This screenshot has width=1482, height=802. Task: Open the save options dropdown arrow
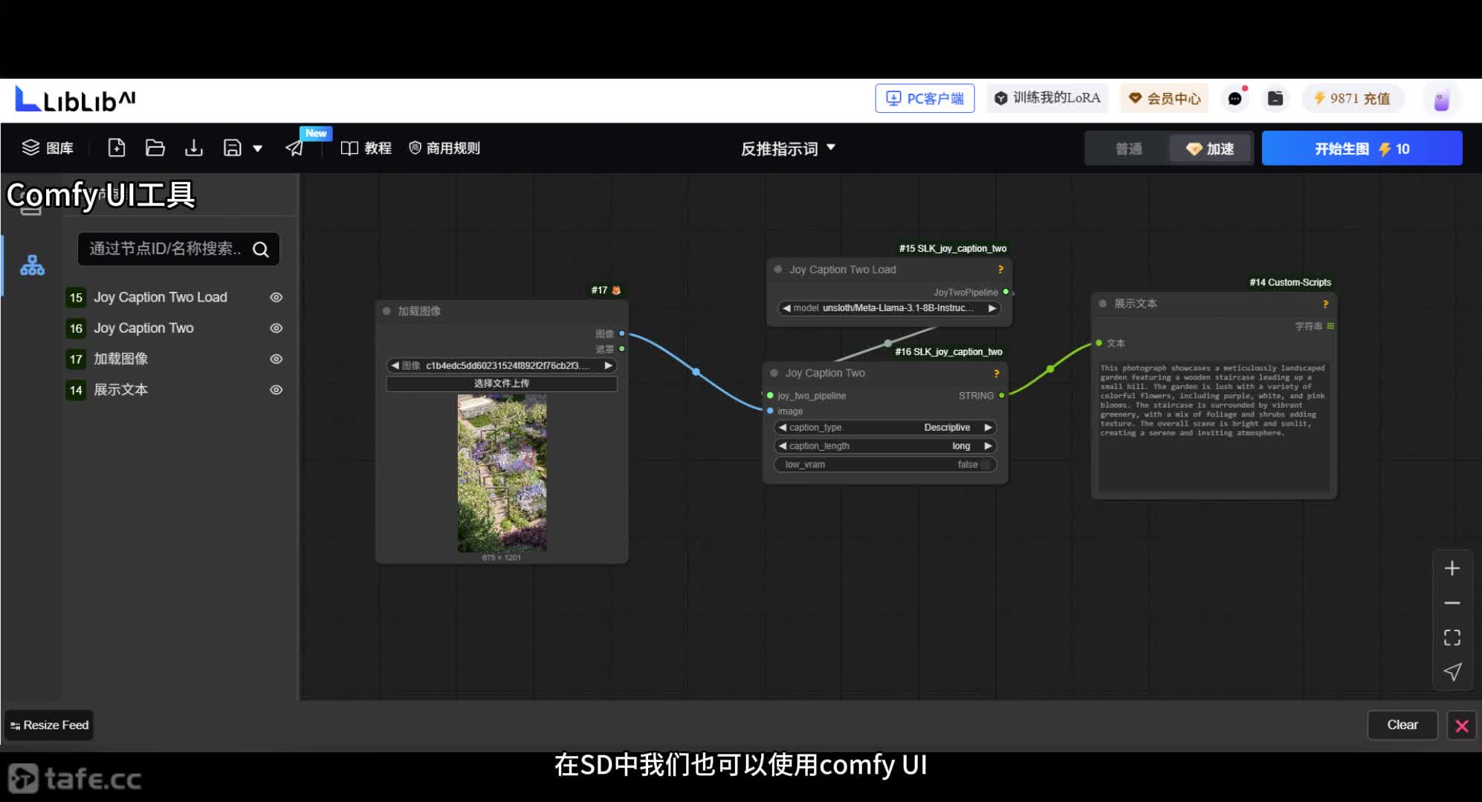pos(258,149)
